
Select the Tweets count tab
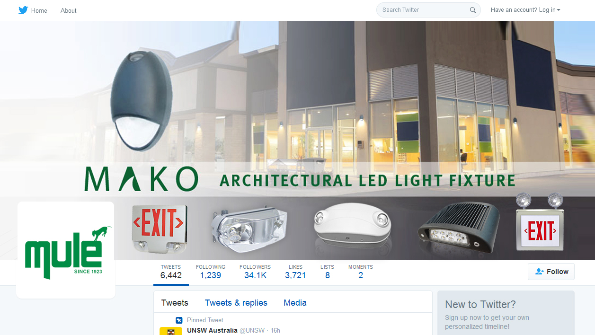171,272
